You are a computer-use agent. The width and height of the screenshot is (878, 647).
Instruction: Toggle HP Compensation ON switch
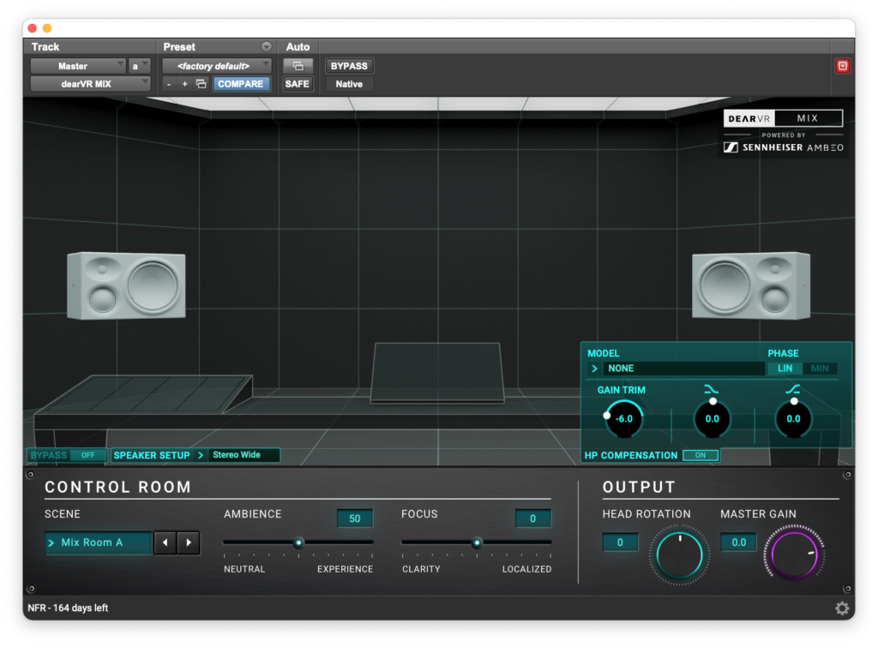(x=700, y=455)
